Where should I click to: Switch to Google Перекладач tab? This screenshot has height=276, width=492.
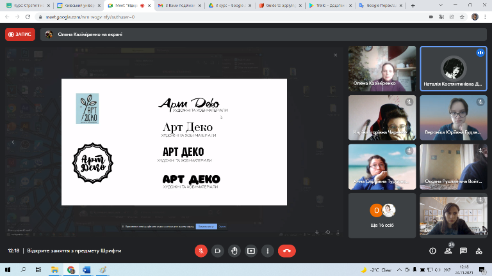pyautogui.click(x=381, y=6)
